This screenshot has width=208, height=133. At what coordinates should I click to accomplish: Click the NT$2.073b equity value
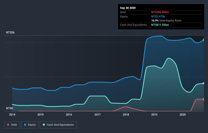(158, 16)
